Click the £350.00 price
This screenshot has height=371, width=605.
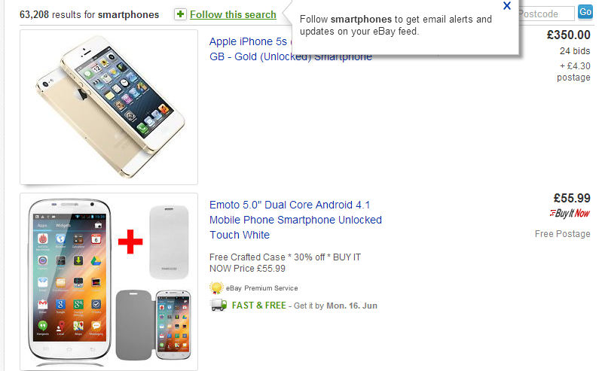pyautogui.click(x=568, y=35)
